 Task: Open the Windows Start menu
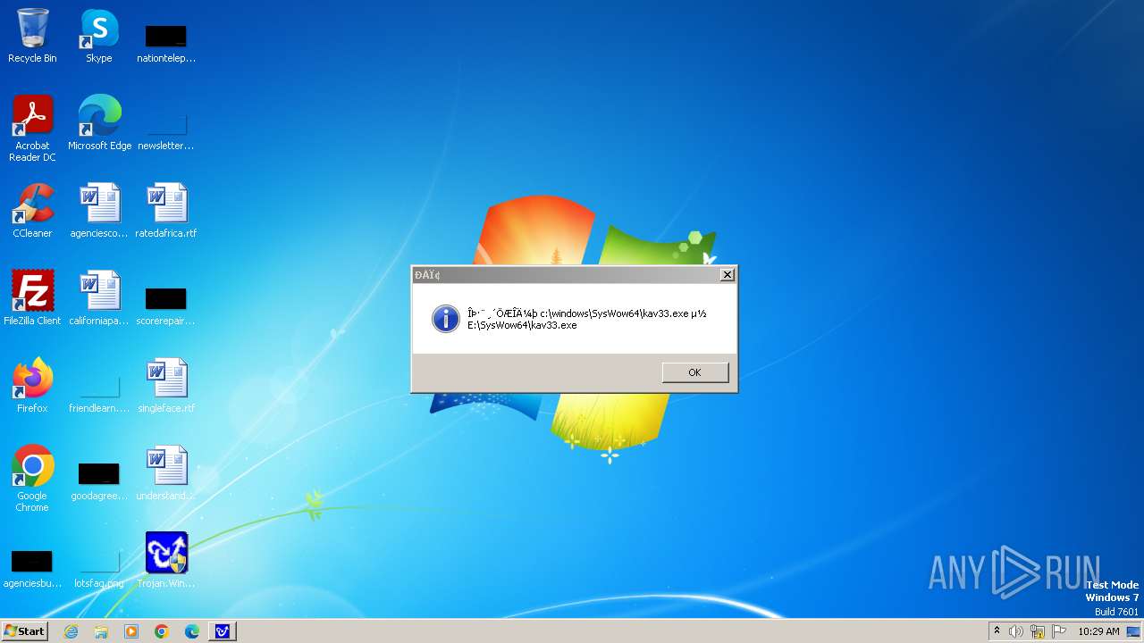point(24,631)
